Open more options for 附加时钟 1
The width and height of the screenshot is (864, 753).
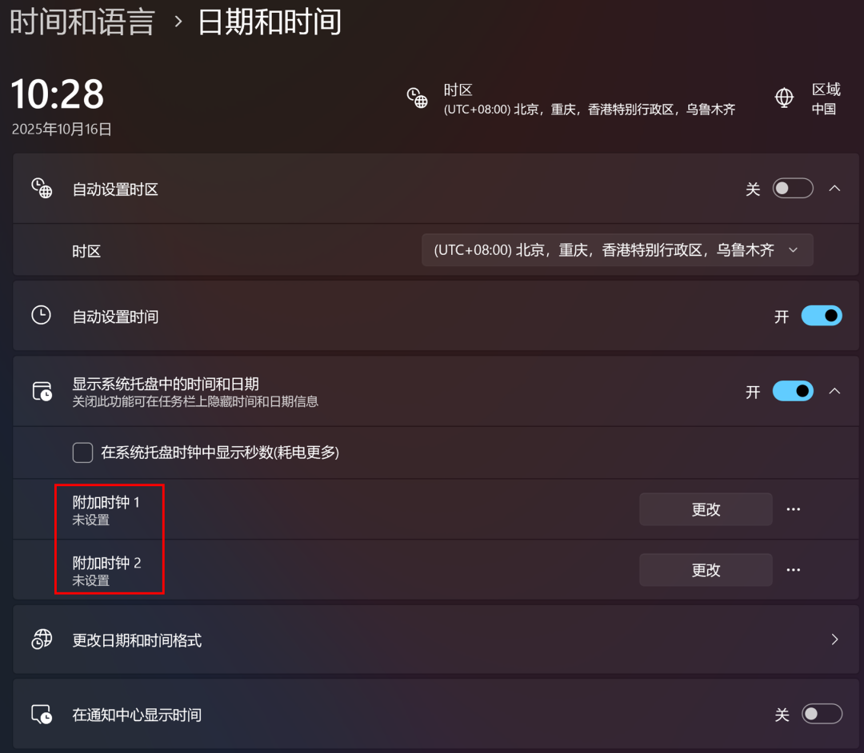tap(794, 509)
